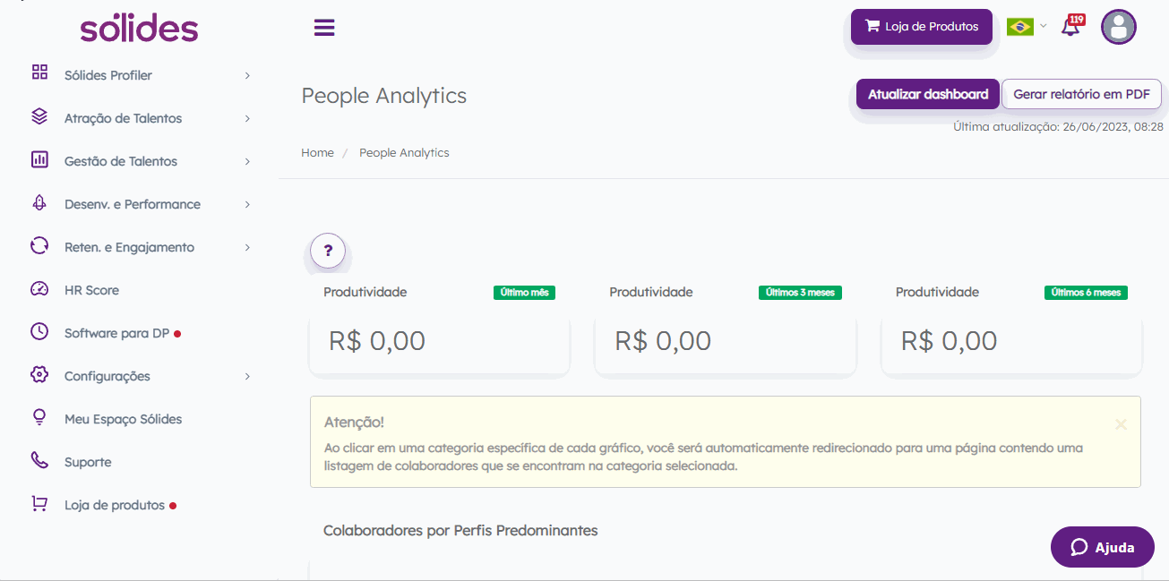The height and width of the screenshot is (581, 1169).
Task: Click the Software para DP clock icon
Action: [39, 332]
